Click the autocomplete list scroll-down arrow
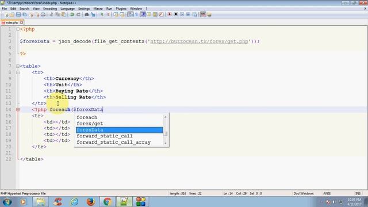This screenshot has width=368, height=207. [x=166, y=143]
